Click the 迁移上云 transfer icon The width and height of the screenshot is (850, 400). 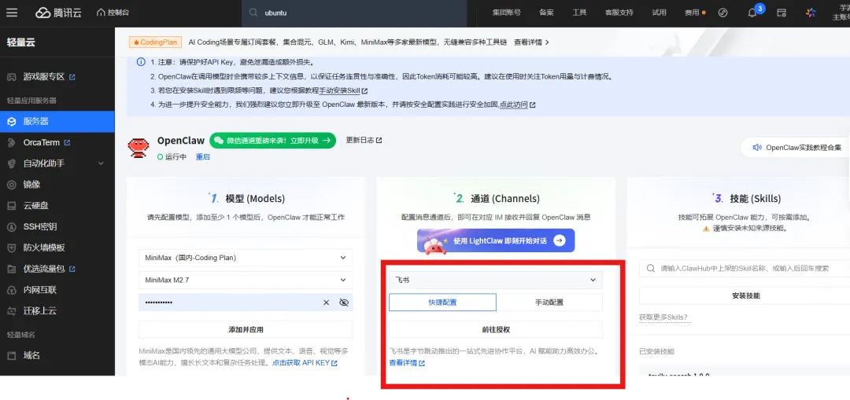(11, 310)
